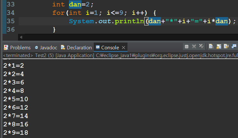The image size is (238, 138).
Task: Click the Javadoc @ tab icon
Action: (x=36, y=48)
